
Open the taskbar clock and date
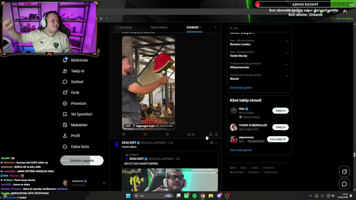[x=342, y=196]
